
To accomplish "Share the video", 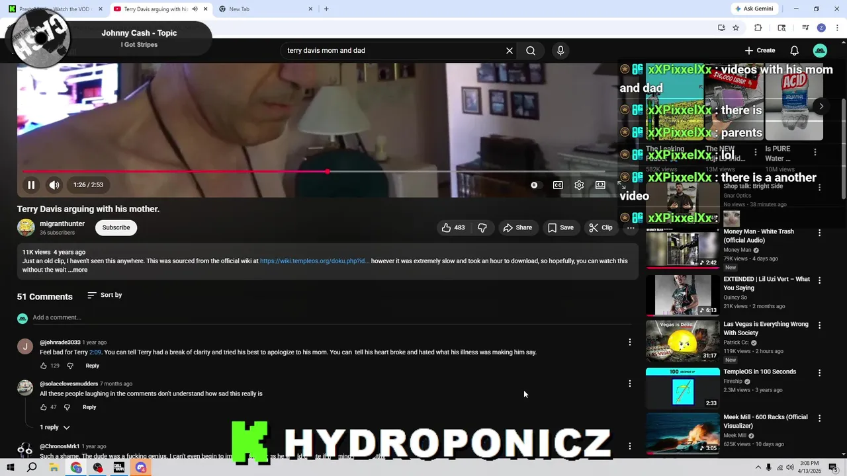I will [517, 227].
